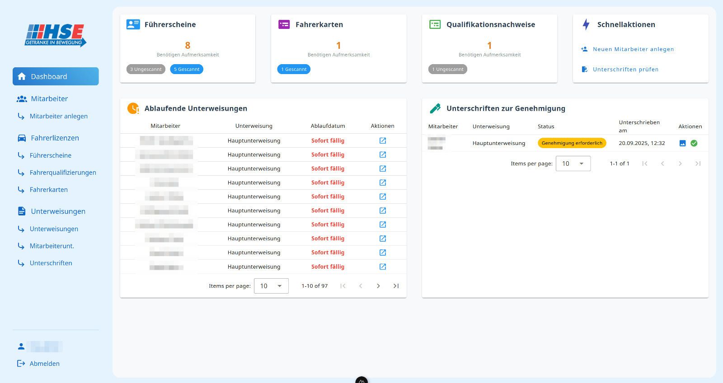The width and height of the screenshot is (723, 383).
Task: Filter Führerscheine by 5 Gescannt chip
Action: [x=187, y=69]
